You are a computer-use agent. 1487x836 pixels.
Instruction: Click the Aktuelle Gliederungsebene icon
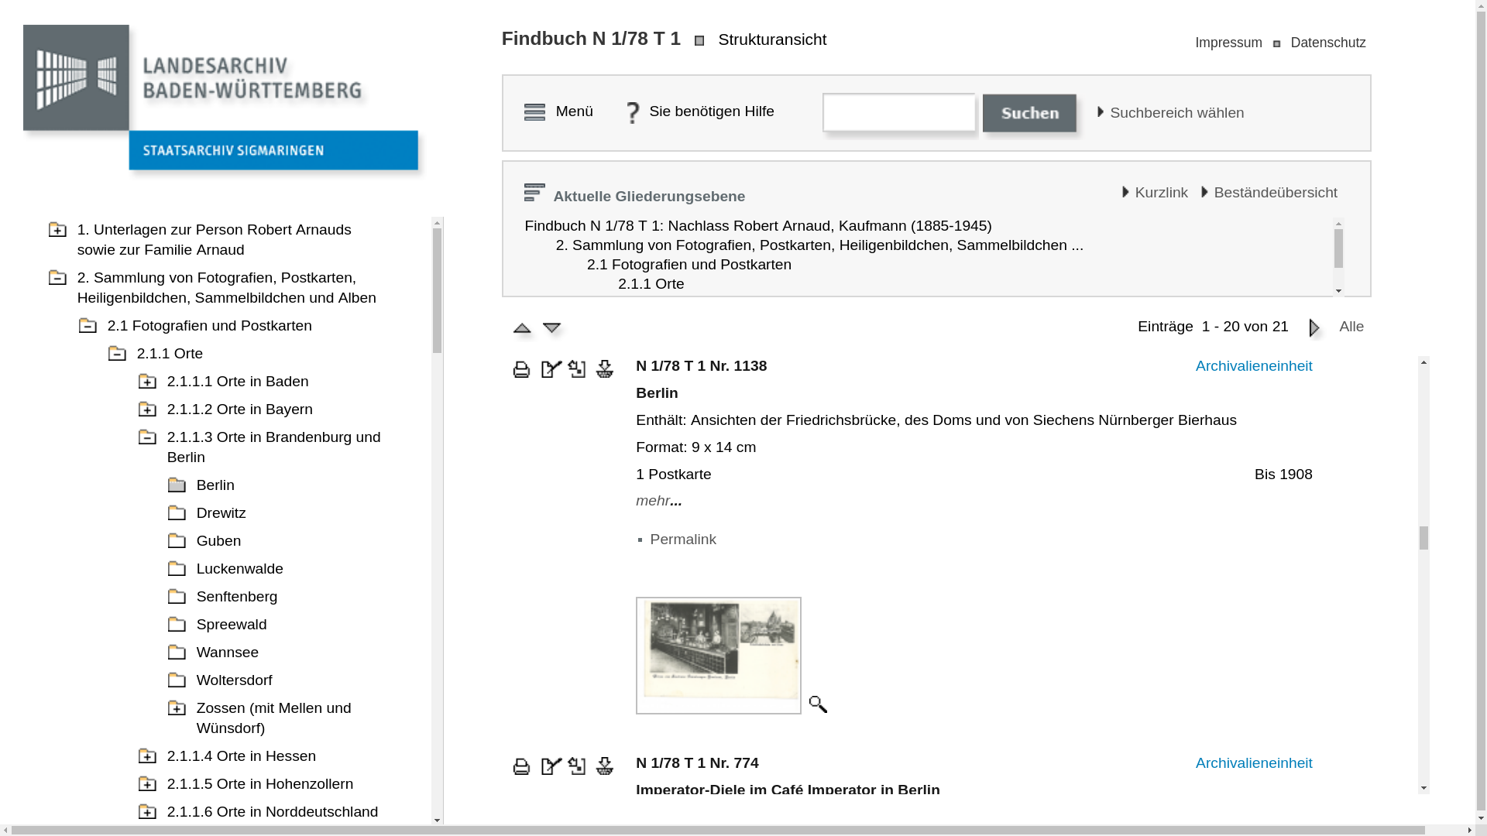tap(534, 192)
